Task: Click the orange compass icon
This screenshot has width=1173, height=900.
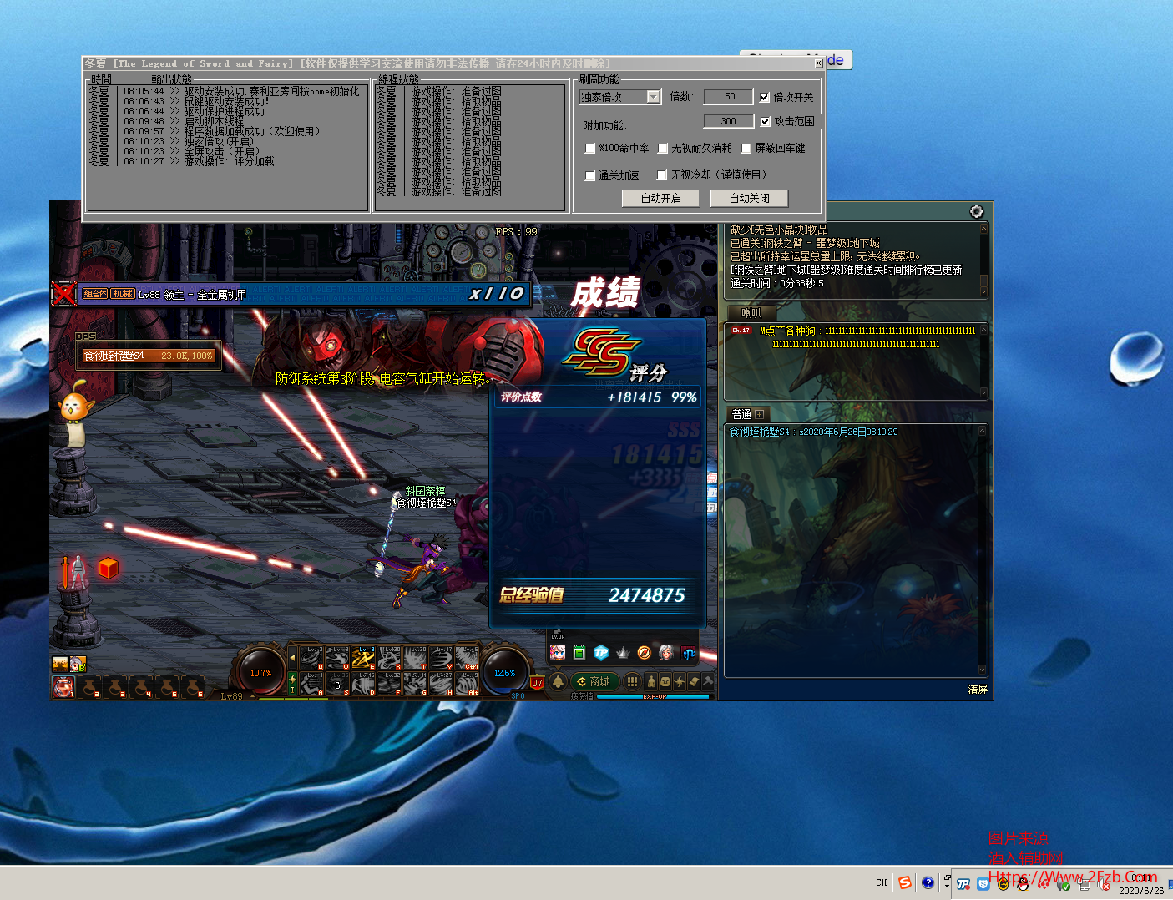Action: 645,652
